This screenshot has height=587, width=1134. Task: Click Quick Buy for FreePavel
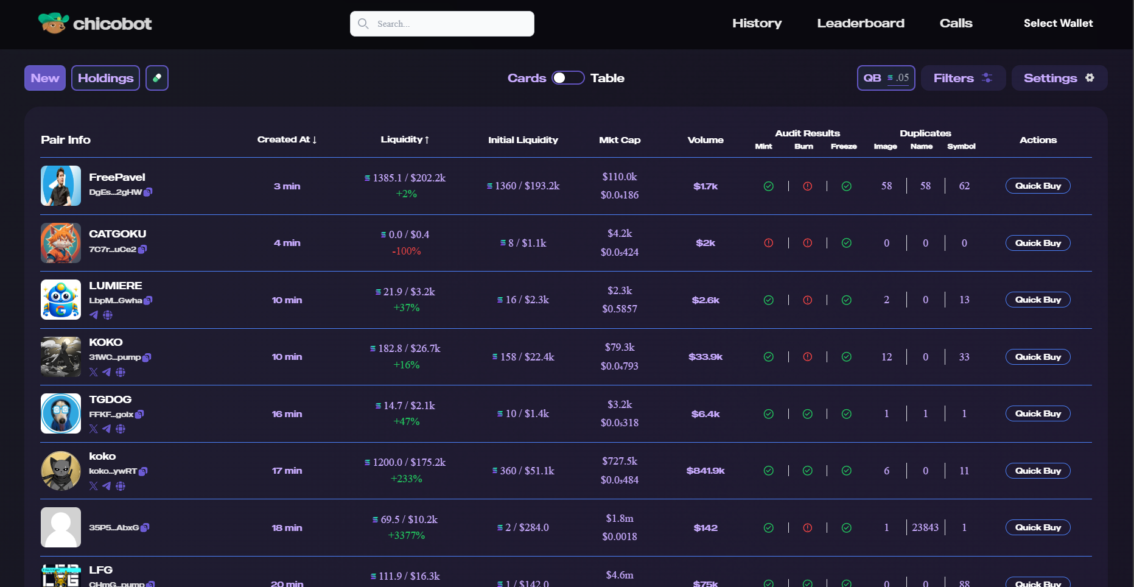[1037, 186]
